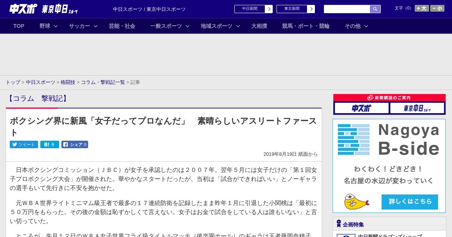Viewport: 452px width, 237px height.
Task: Increase text size with the ＋大 button
Action: pyautogui.click(x=422, y=8)
